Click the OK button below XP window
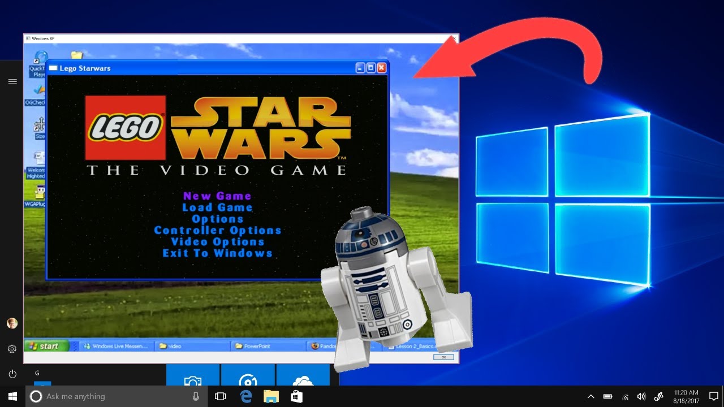Screen dimensions: 724x407 [443, 357]
